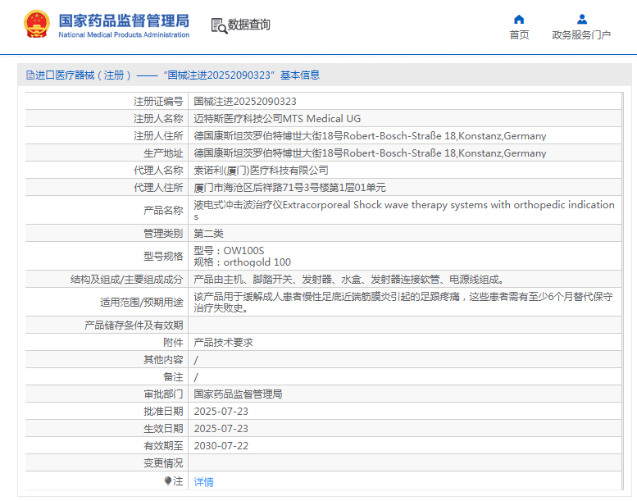Go to 首页 home page
The image size is (637, 501).
519,35
